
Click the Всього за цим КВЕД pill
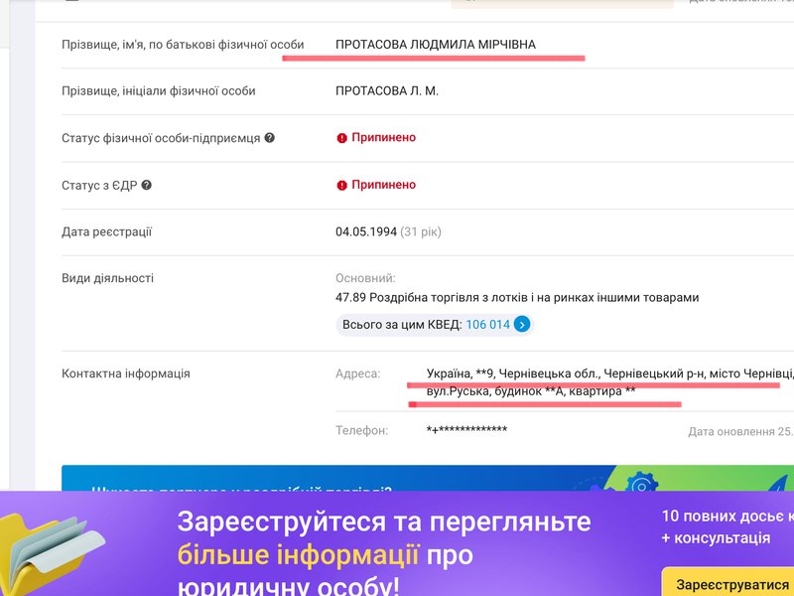coord(435,325)
